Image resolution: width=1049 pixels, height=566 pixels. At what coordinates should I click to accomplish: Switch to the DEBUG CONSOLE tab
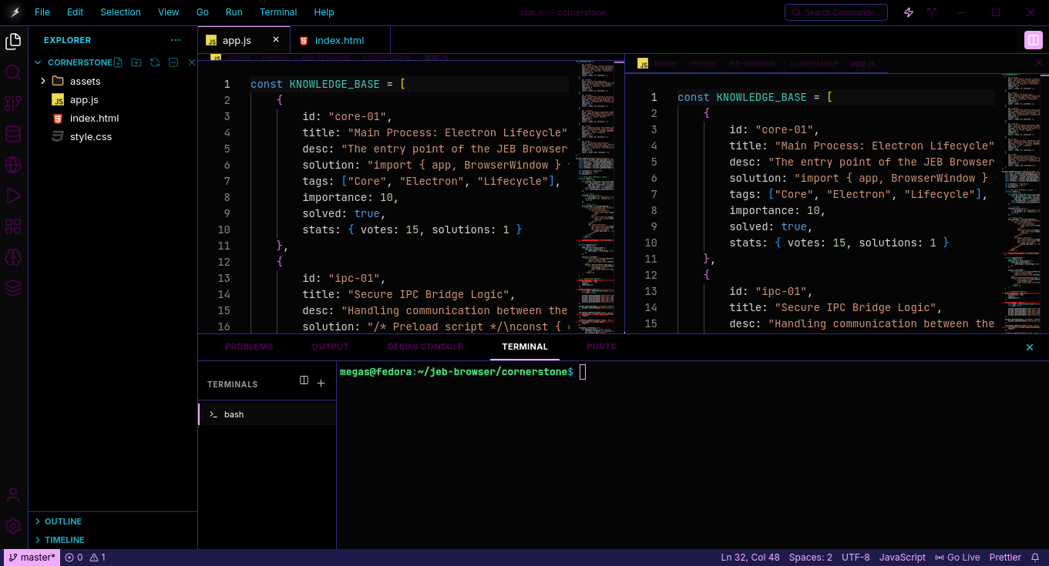coord(425,347)
